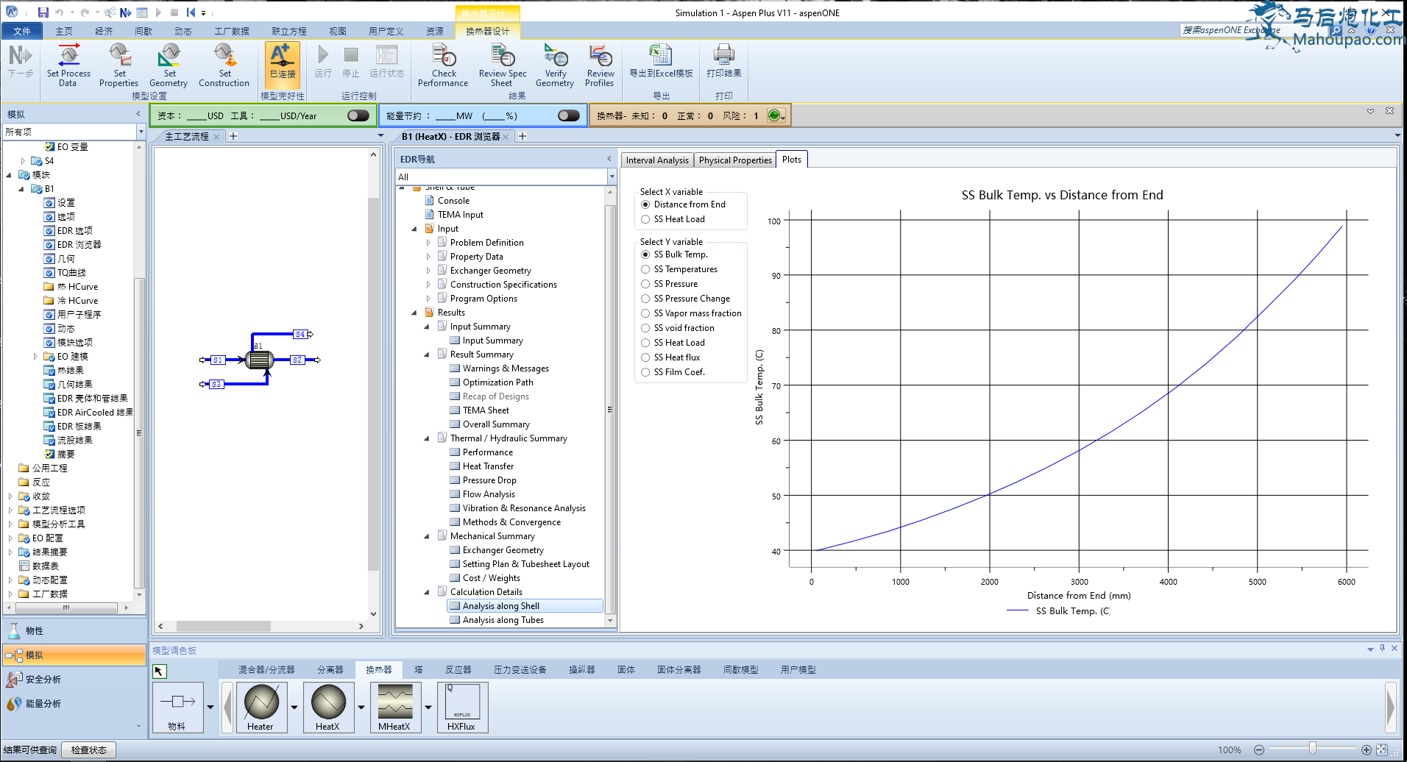Collapse the Results node in EDR tree
Screen dimensions: 1407x762
[414, 313]
